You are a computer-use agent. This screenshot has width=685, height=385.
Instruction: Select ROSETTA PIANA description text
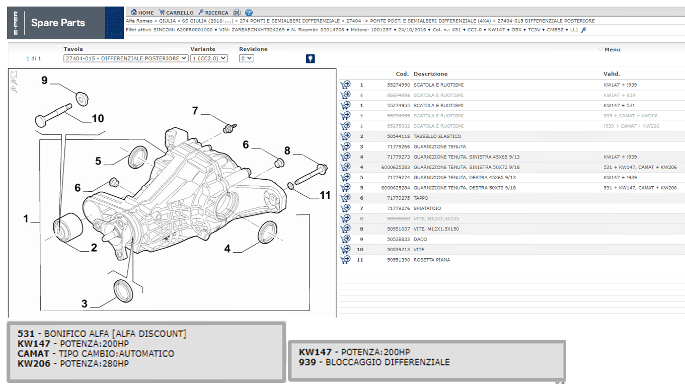[432, 260]
